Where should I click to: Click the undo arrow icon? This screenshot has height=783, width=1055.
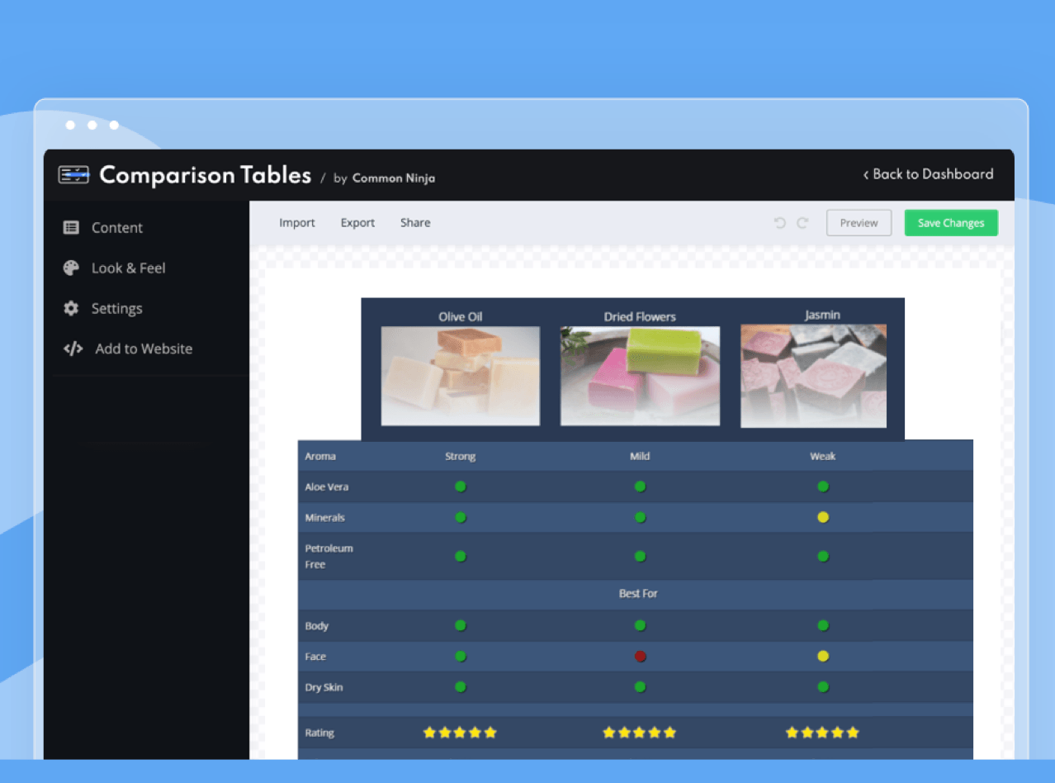779,223
